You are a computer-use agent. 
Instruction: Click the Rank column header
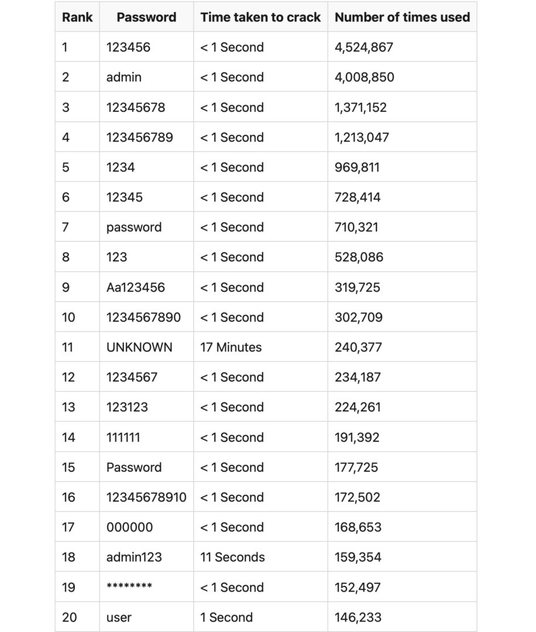[x=77, y=17]
